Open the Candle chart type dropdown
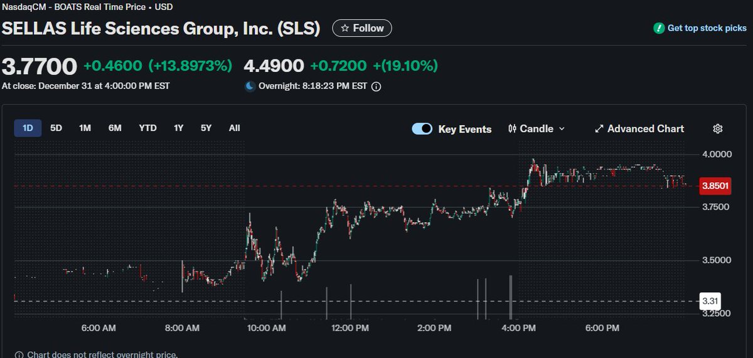 click(537, 129)
